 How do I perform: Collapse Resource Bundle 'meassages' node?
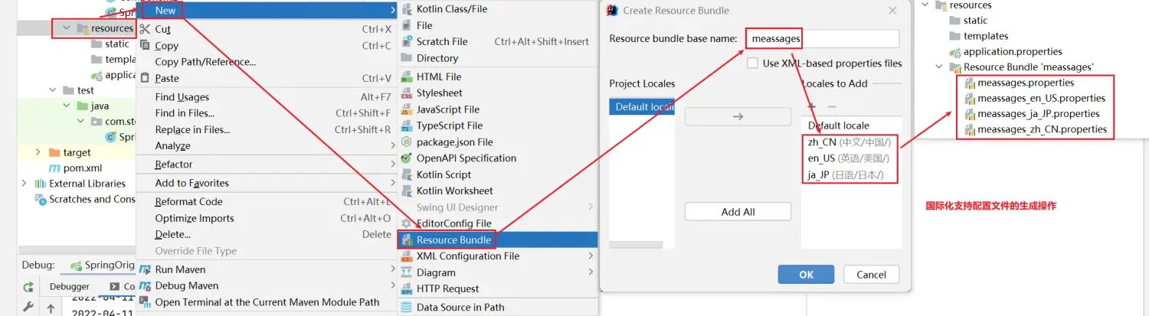[x=940, y=67]
